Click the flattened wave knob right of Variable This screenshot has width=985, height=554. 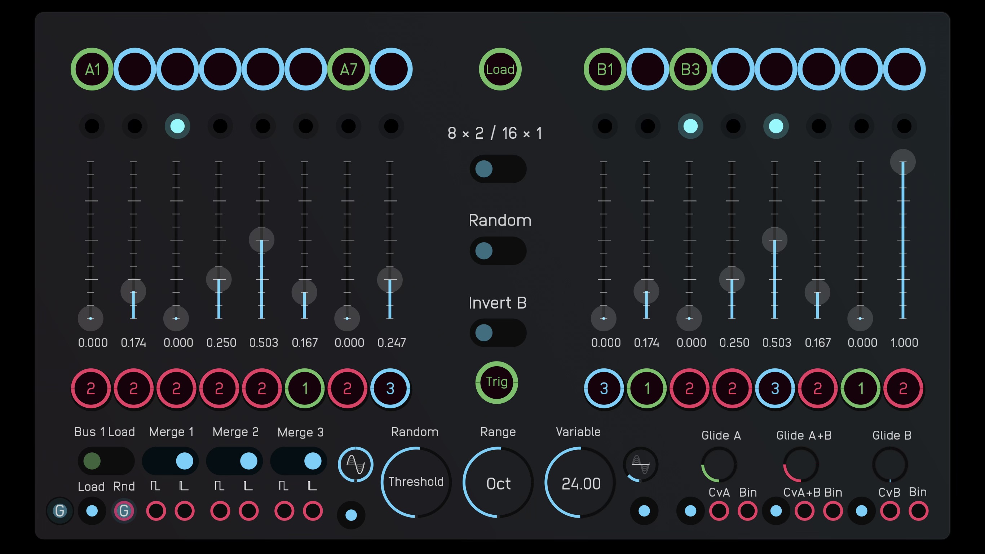click(x=640, y=465)
